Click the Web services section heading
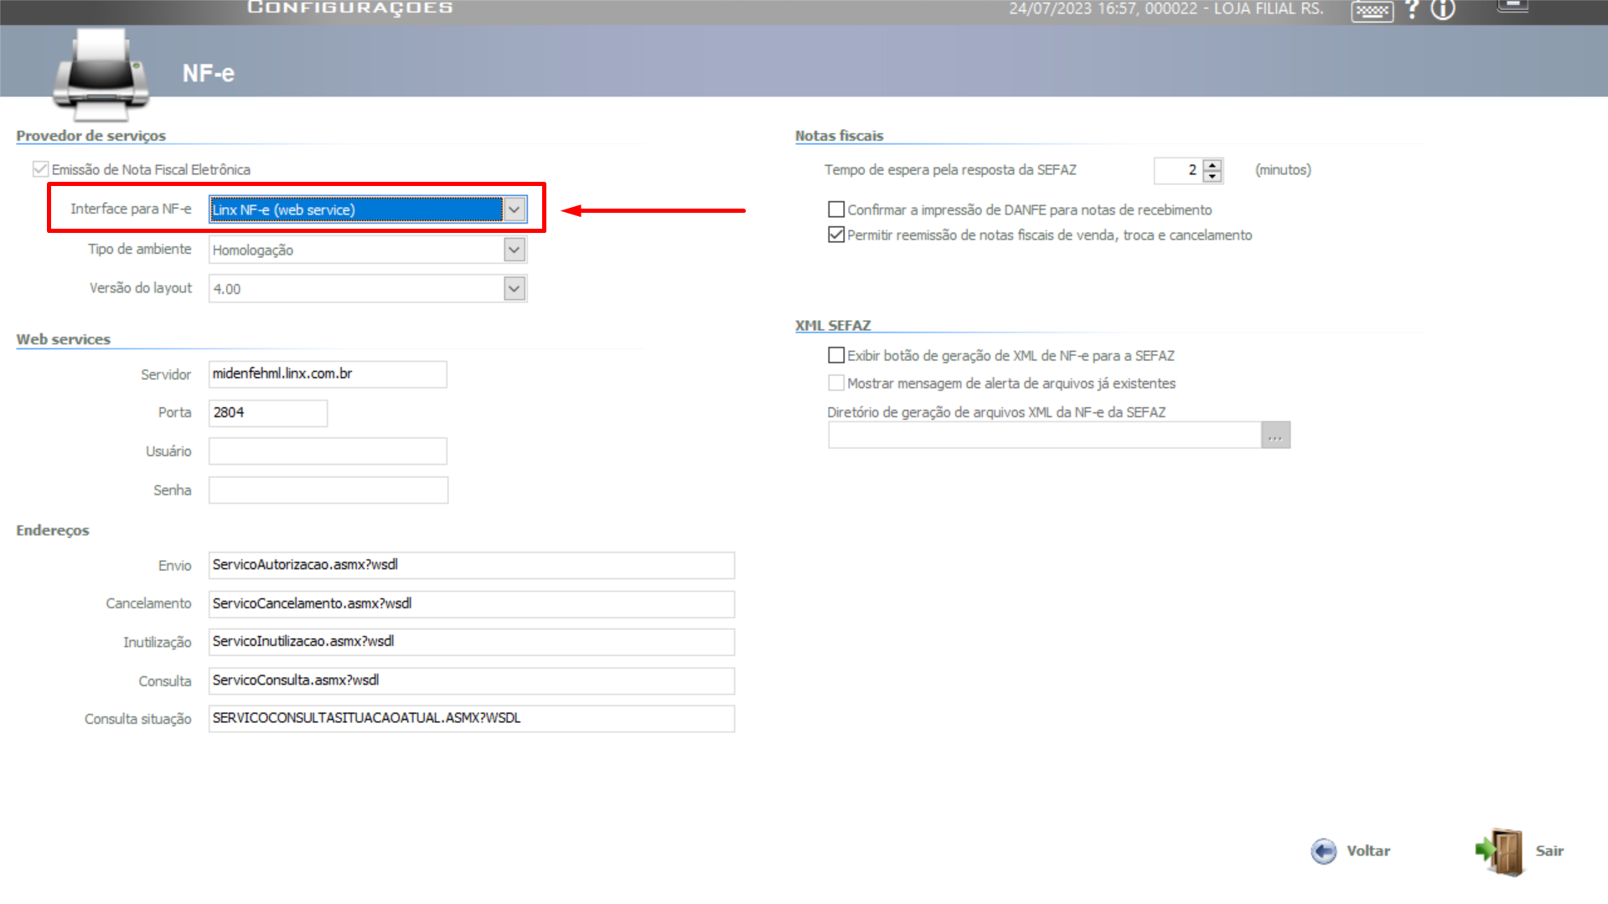 (x=64, y=339)
